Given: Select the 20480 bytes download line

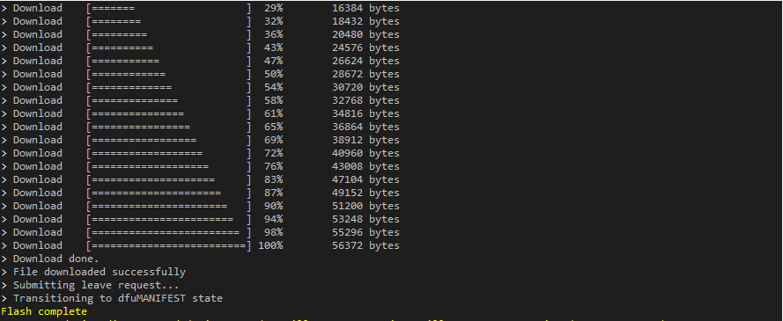Looking at the screenshot, I should pos(200,34).
